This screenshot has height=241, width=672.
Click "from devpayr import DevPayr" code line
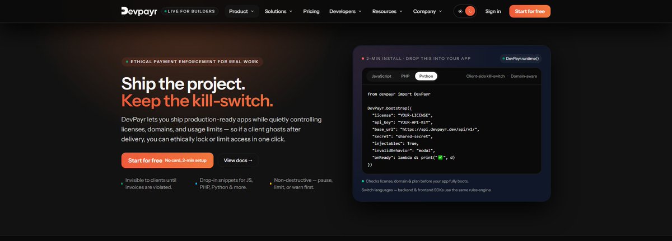point(399,94)
